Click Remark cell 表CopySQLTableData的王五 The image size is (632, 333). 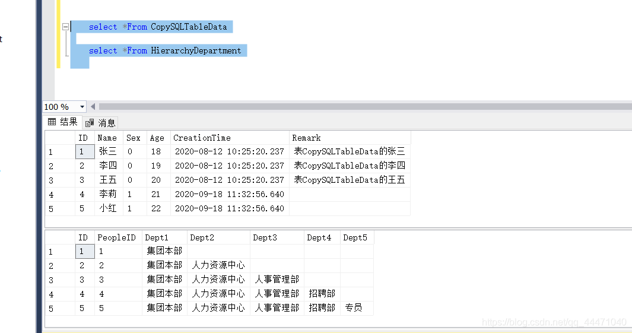[x=350, y=180]
